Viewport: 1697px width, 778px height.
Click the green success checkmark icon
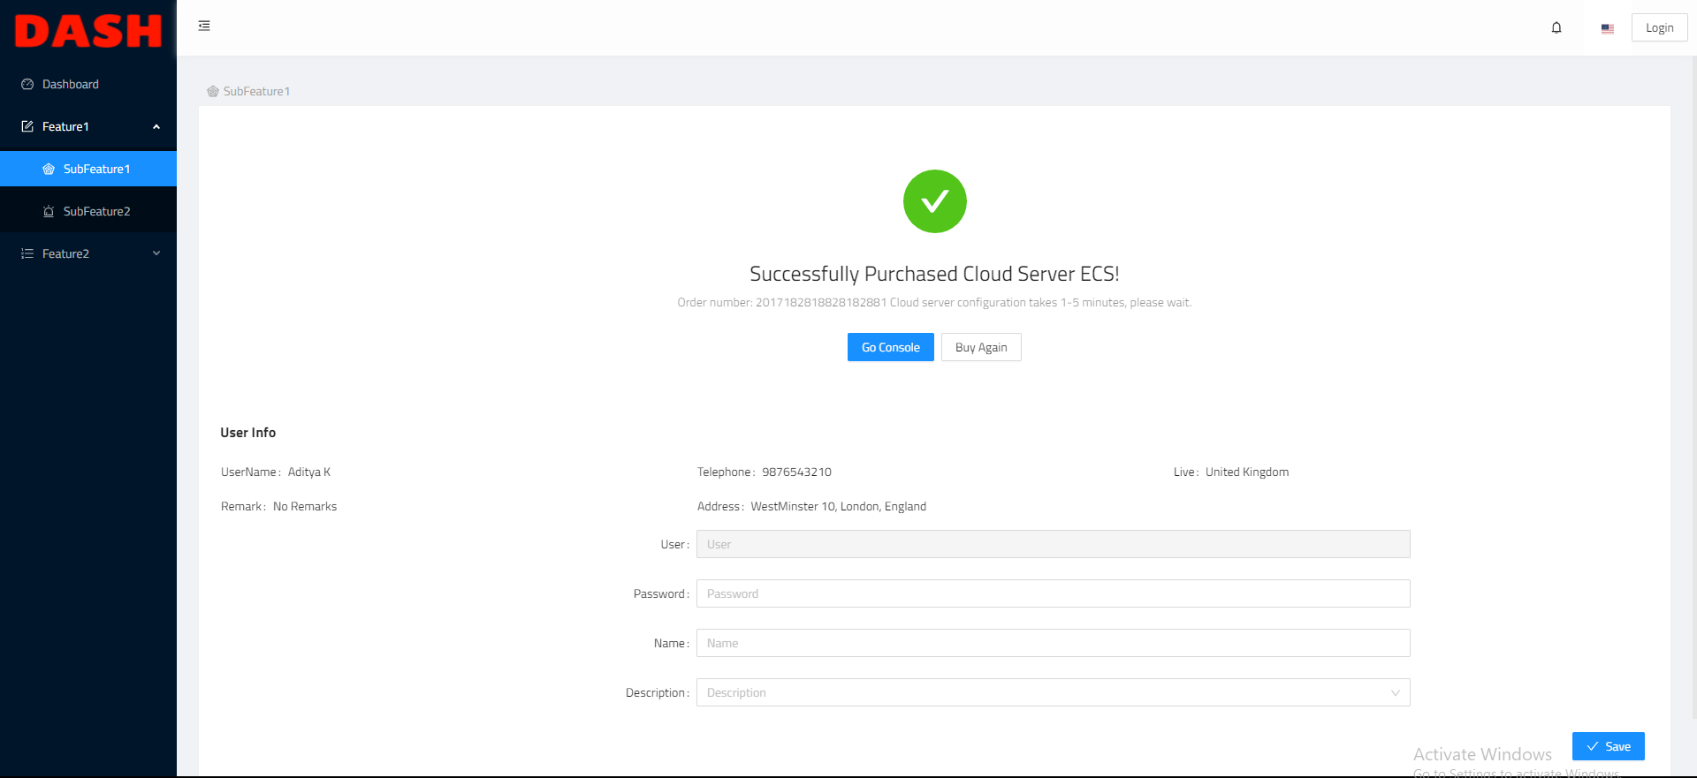click(934, 201)
